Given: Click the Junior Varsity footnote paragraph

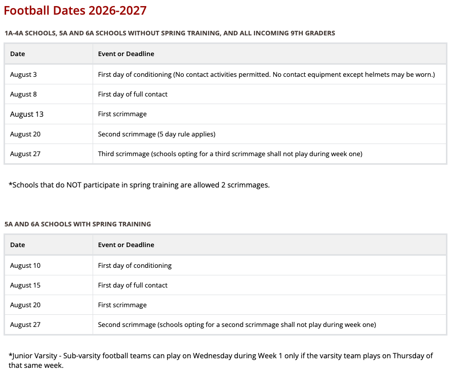Looking at the screenshot, I should 221,360.
